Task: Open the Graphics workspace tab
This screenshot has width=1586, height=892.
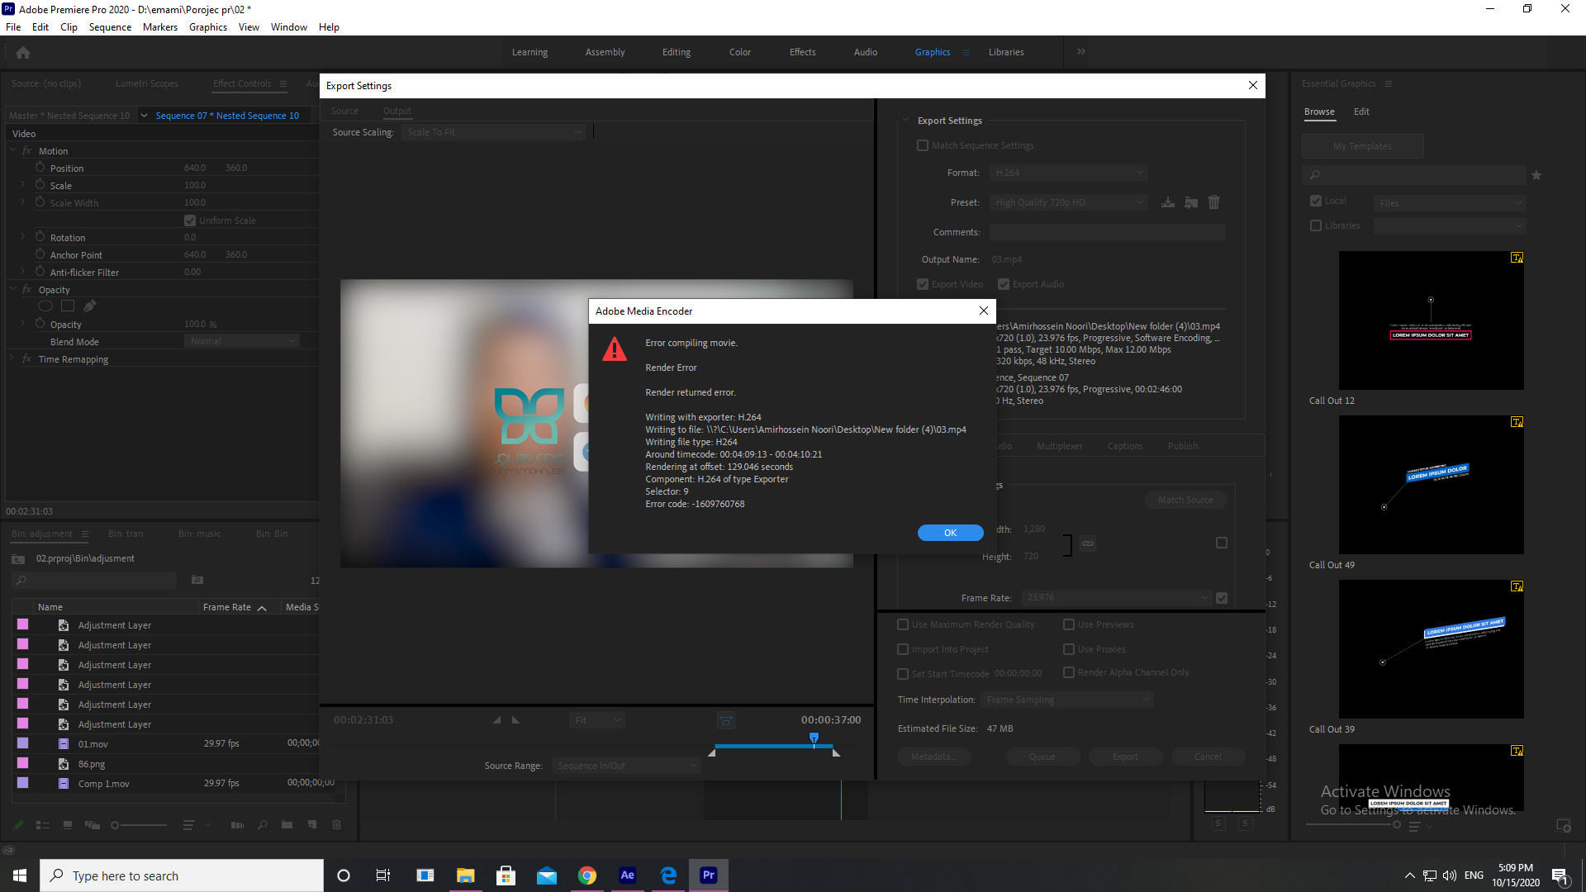Action: coord(933,52)
